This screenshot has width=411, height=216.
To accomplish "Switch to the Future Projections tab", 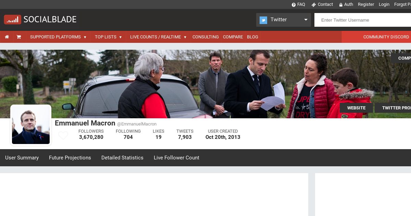I will [x=70, y=158].
